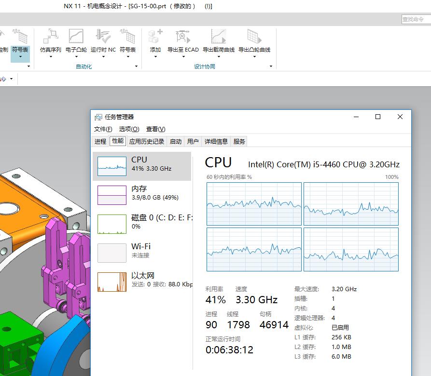This screenshot has width=431, height=376.
Task: Switch to the 启动 tab
Action: [175, 141]
